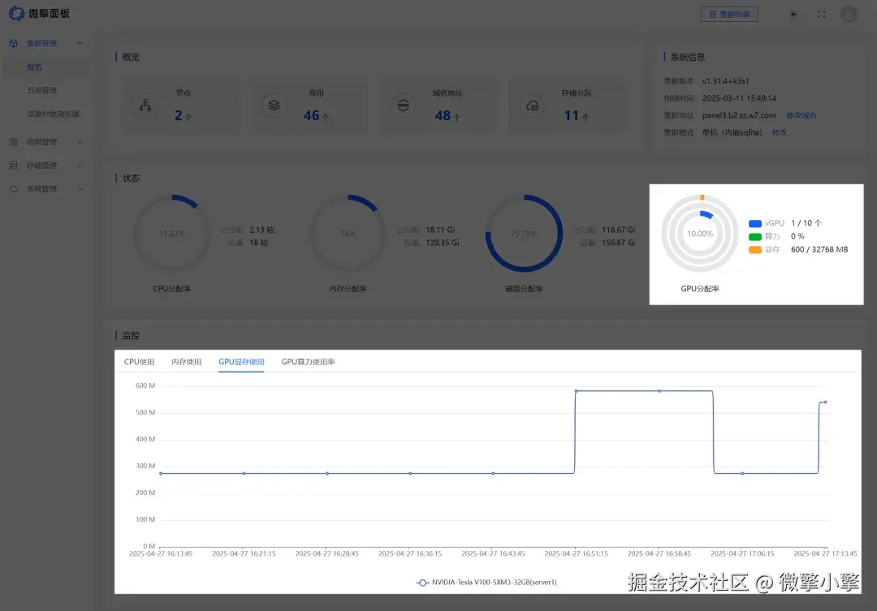Click the blue vGPU legend swatch
Image resolution: width=877 pixels, height=611 pixels.
(x=755, y=224)
